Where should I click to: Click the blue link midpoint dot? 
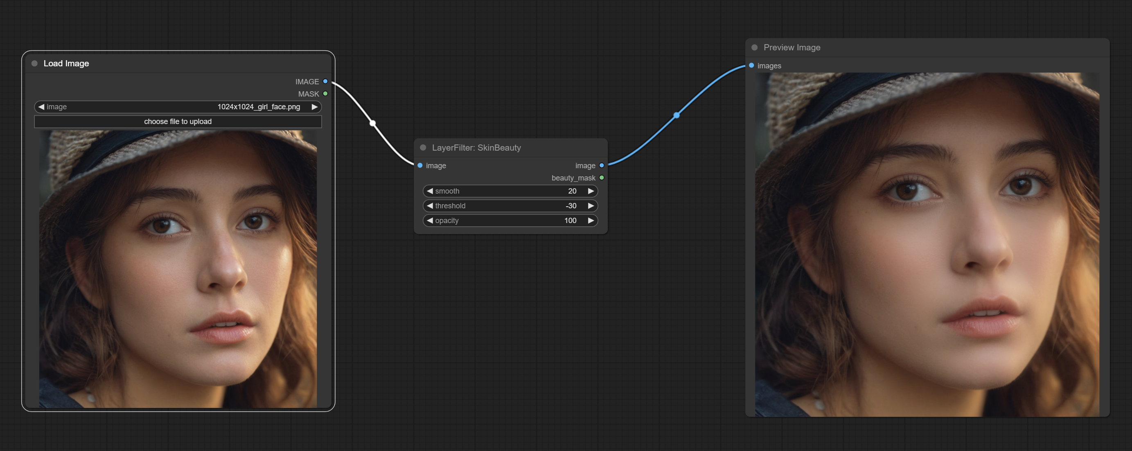[677, 115]
